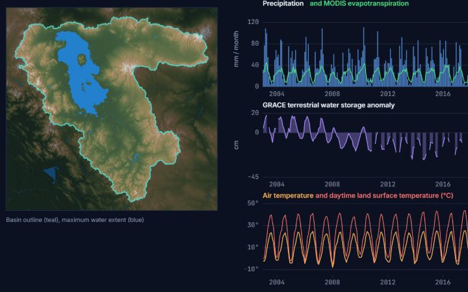This screenshot has height=292, width=468.
Task: Click '2004' on the precipitation chart axis
Action: (x=277, y=94)
